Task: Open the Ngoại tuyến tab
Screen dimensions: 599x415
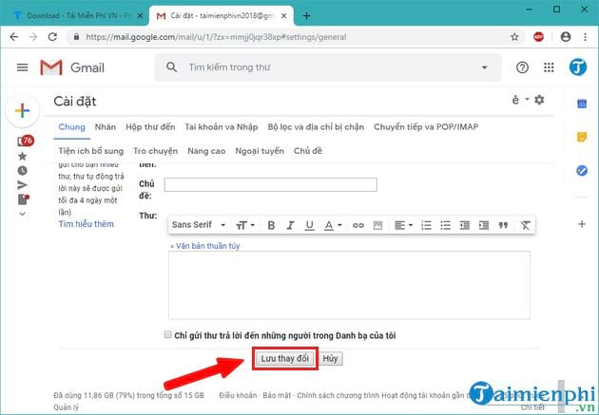Action: pos(260,151)
